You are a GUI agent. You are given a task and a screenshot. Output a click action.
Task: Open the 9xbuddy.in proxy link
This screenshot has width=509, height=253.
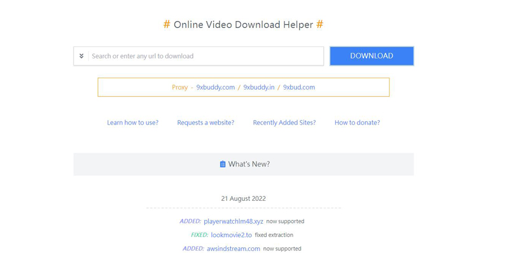[x=259, y=87]
